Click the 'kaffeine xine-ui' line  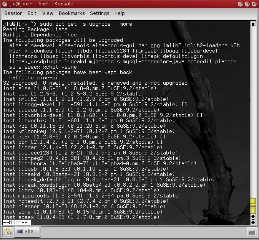coord(33,78)
